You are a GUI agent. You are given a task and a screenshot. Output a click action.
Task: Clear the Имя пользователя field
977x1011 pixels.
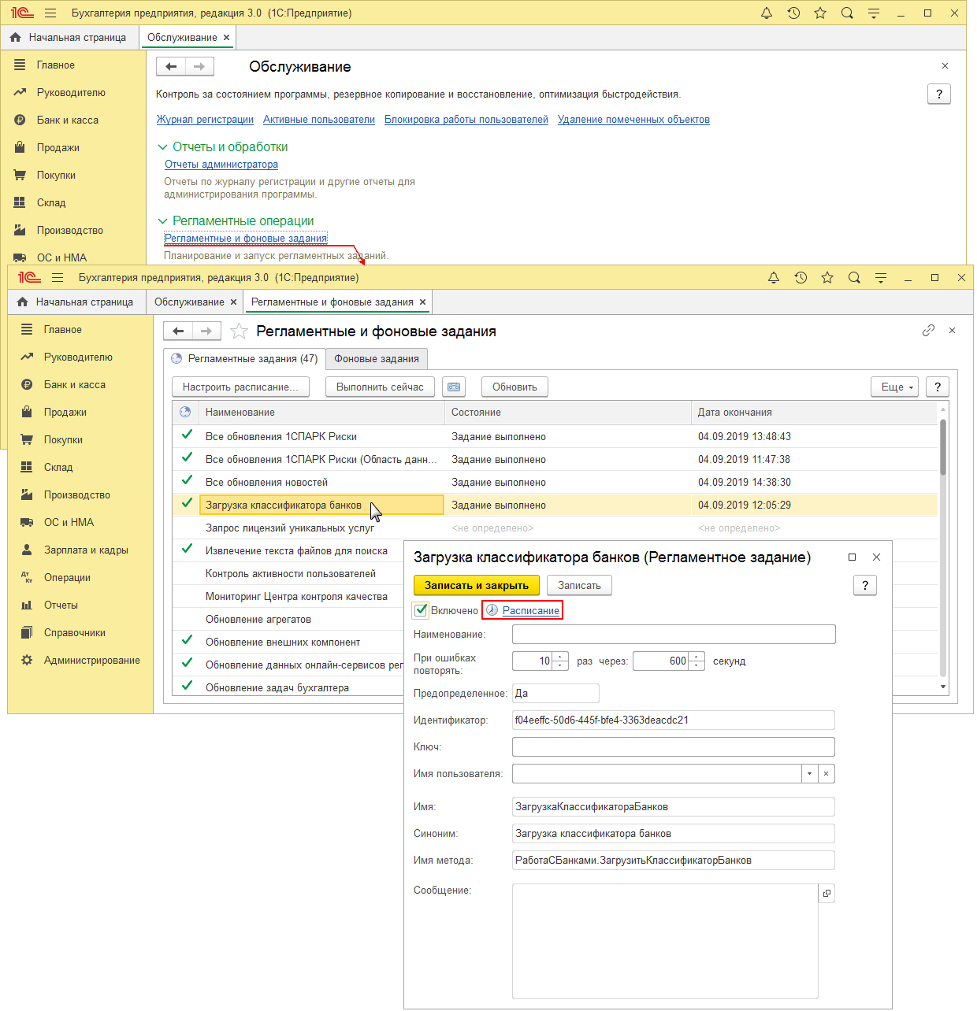pos(826,773)
